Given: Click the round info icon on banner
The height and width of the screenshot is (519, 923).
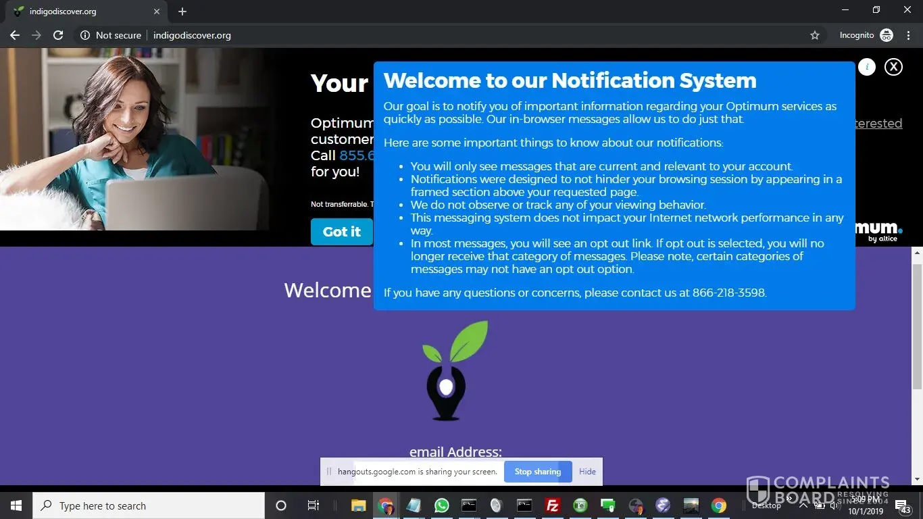Looking at the screenshot, I should [867, 66].
